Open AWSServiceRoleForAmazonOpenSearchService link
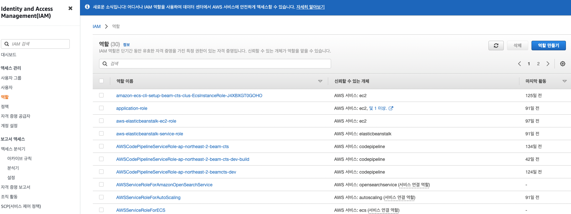This screenshot has height=214, width=571. 164,185
